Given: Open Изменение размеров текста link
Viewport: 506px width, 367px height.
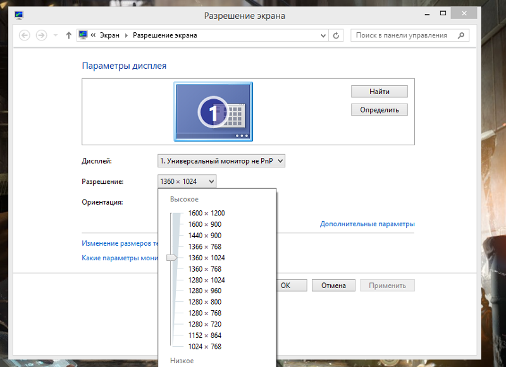Looking at the screenshot, I should click(x=120, y=243).
